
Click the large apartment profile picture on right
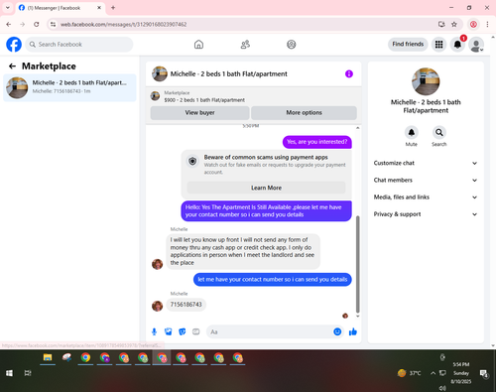point(426,81)
